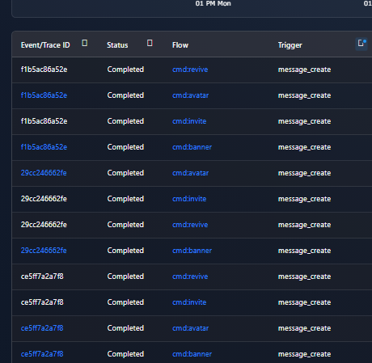Image resolution: width=372 pixels, height=363 pixels.
Task: Open cmd:invite flow for trace 29cc246662fe
Action: click(189, 199)
